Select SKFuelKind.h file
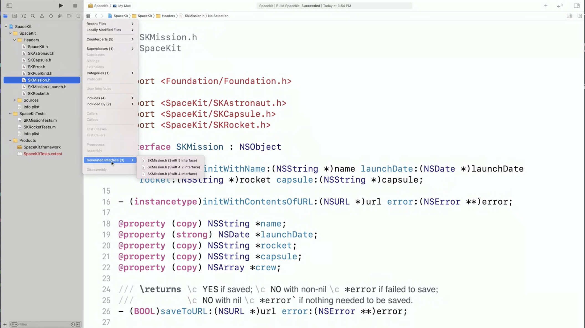The image size is (585, 328). [40, 73]
